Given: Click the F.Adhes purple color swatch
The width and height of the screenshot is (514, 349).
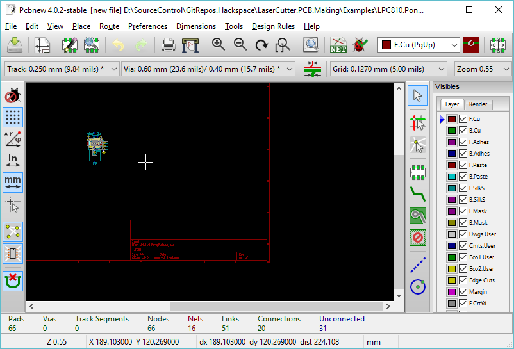Looking at the screenshot, I should [452, 142].
